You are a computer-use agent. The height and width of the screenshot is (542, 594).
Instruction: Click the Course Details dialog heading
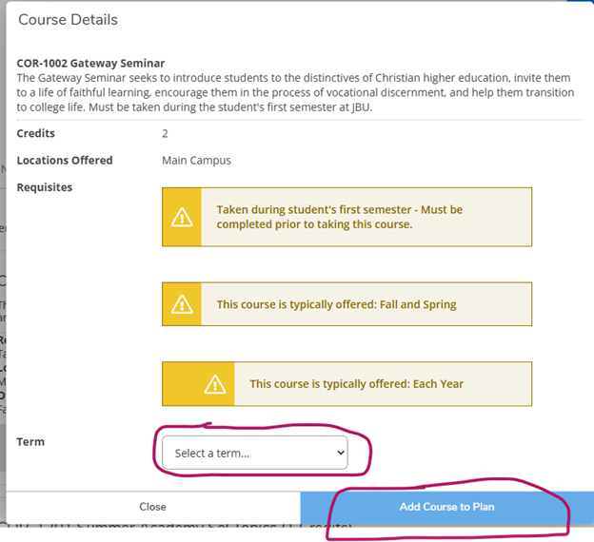click(69, 19)
